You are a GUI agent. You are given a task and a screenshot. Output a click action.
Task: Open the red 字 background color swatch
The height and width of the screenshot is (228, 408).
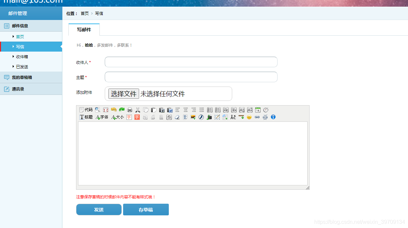136,117
